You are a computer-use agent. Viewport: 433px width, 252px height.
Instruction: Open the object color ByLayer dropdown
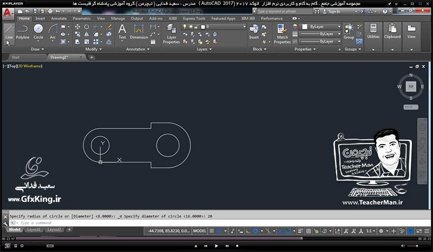pos(339,26)
